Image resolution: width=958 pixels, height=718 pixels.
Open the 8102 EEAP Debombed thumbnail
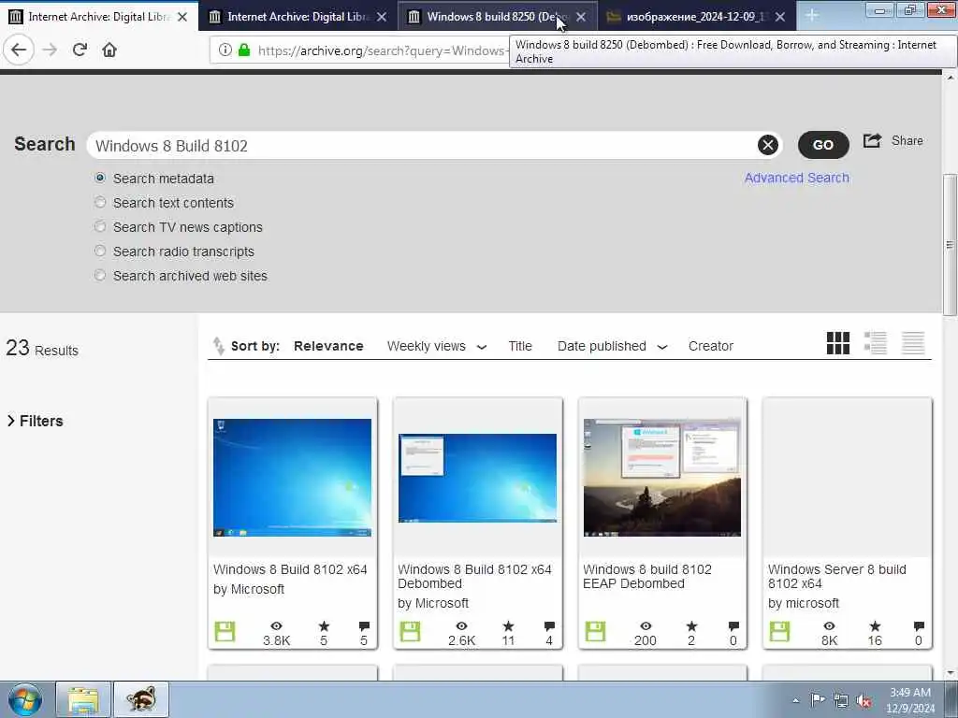[662, 478]
